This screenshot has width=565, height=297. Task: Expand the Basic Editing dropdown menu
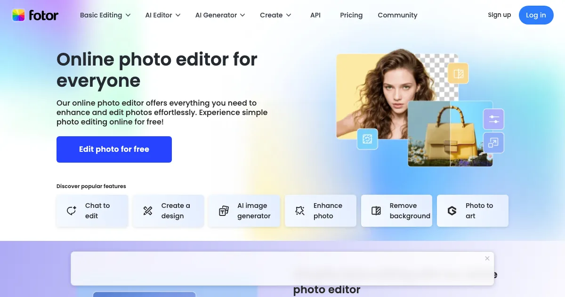[105, 15]
